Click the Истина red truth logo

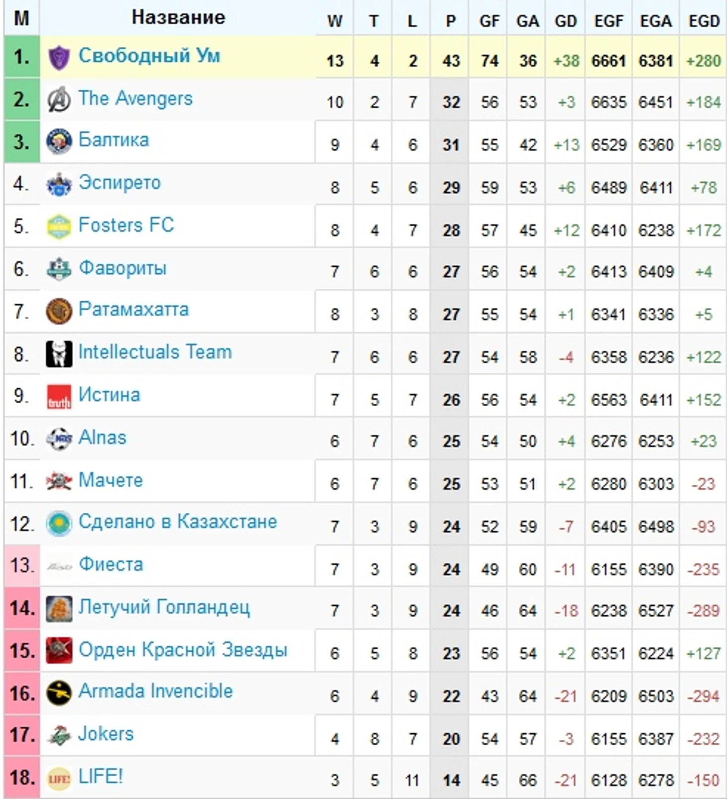tap(59, 397)
